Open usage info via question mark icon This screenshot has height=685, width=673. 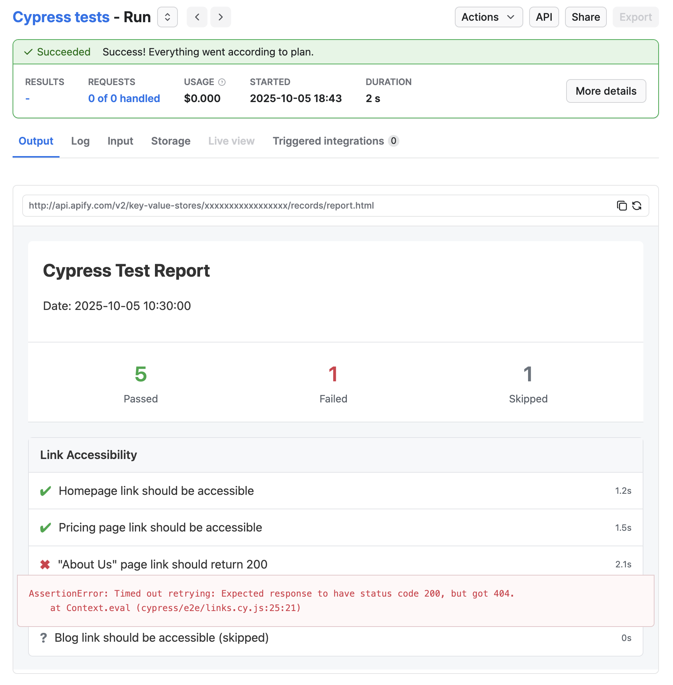[222, 82]
